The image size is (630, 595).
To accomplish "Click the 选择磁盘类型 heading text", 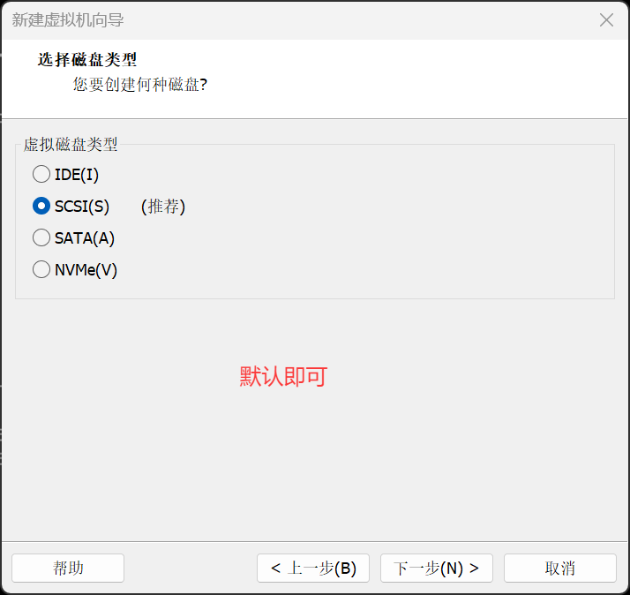I will [x=87, y=60].
